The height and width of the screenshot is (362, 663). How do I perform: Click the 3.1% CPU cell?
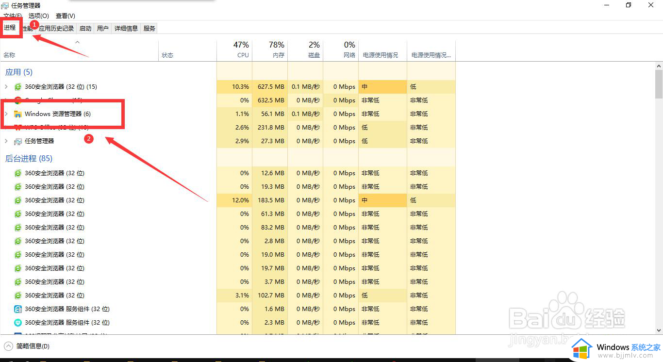(x=234, y=296)
